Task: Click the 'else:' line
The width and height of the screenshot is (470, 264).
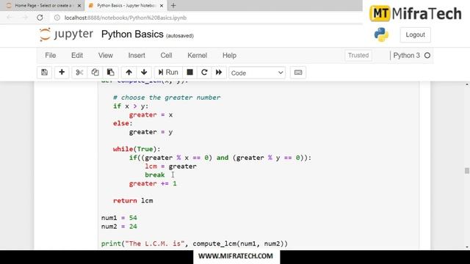Action: point(123,123)
